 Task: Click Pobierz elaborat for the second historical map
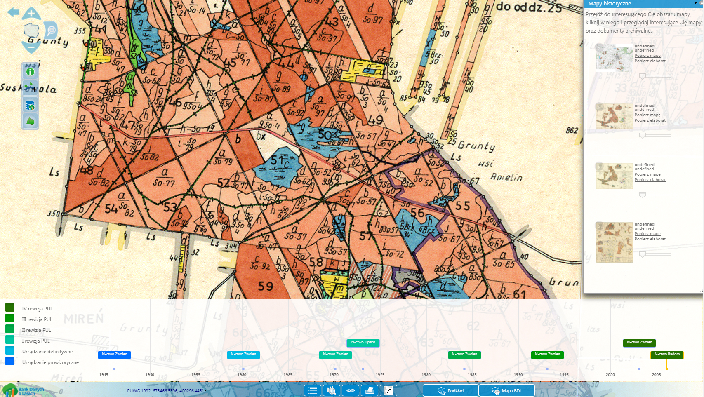650,120
